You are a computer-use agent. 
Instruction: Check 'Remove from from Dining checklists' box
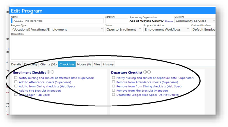114,86
